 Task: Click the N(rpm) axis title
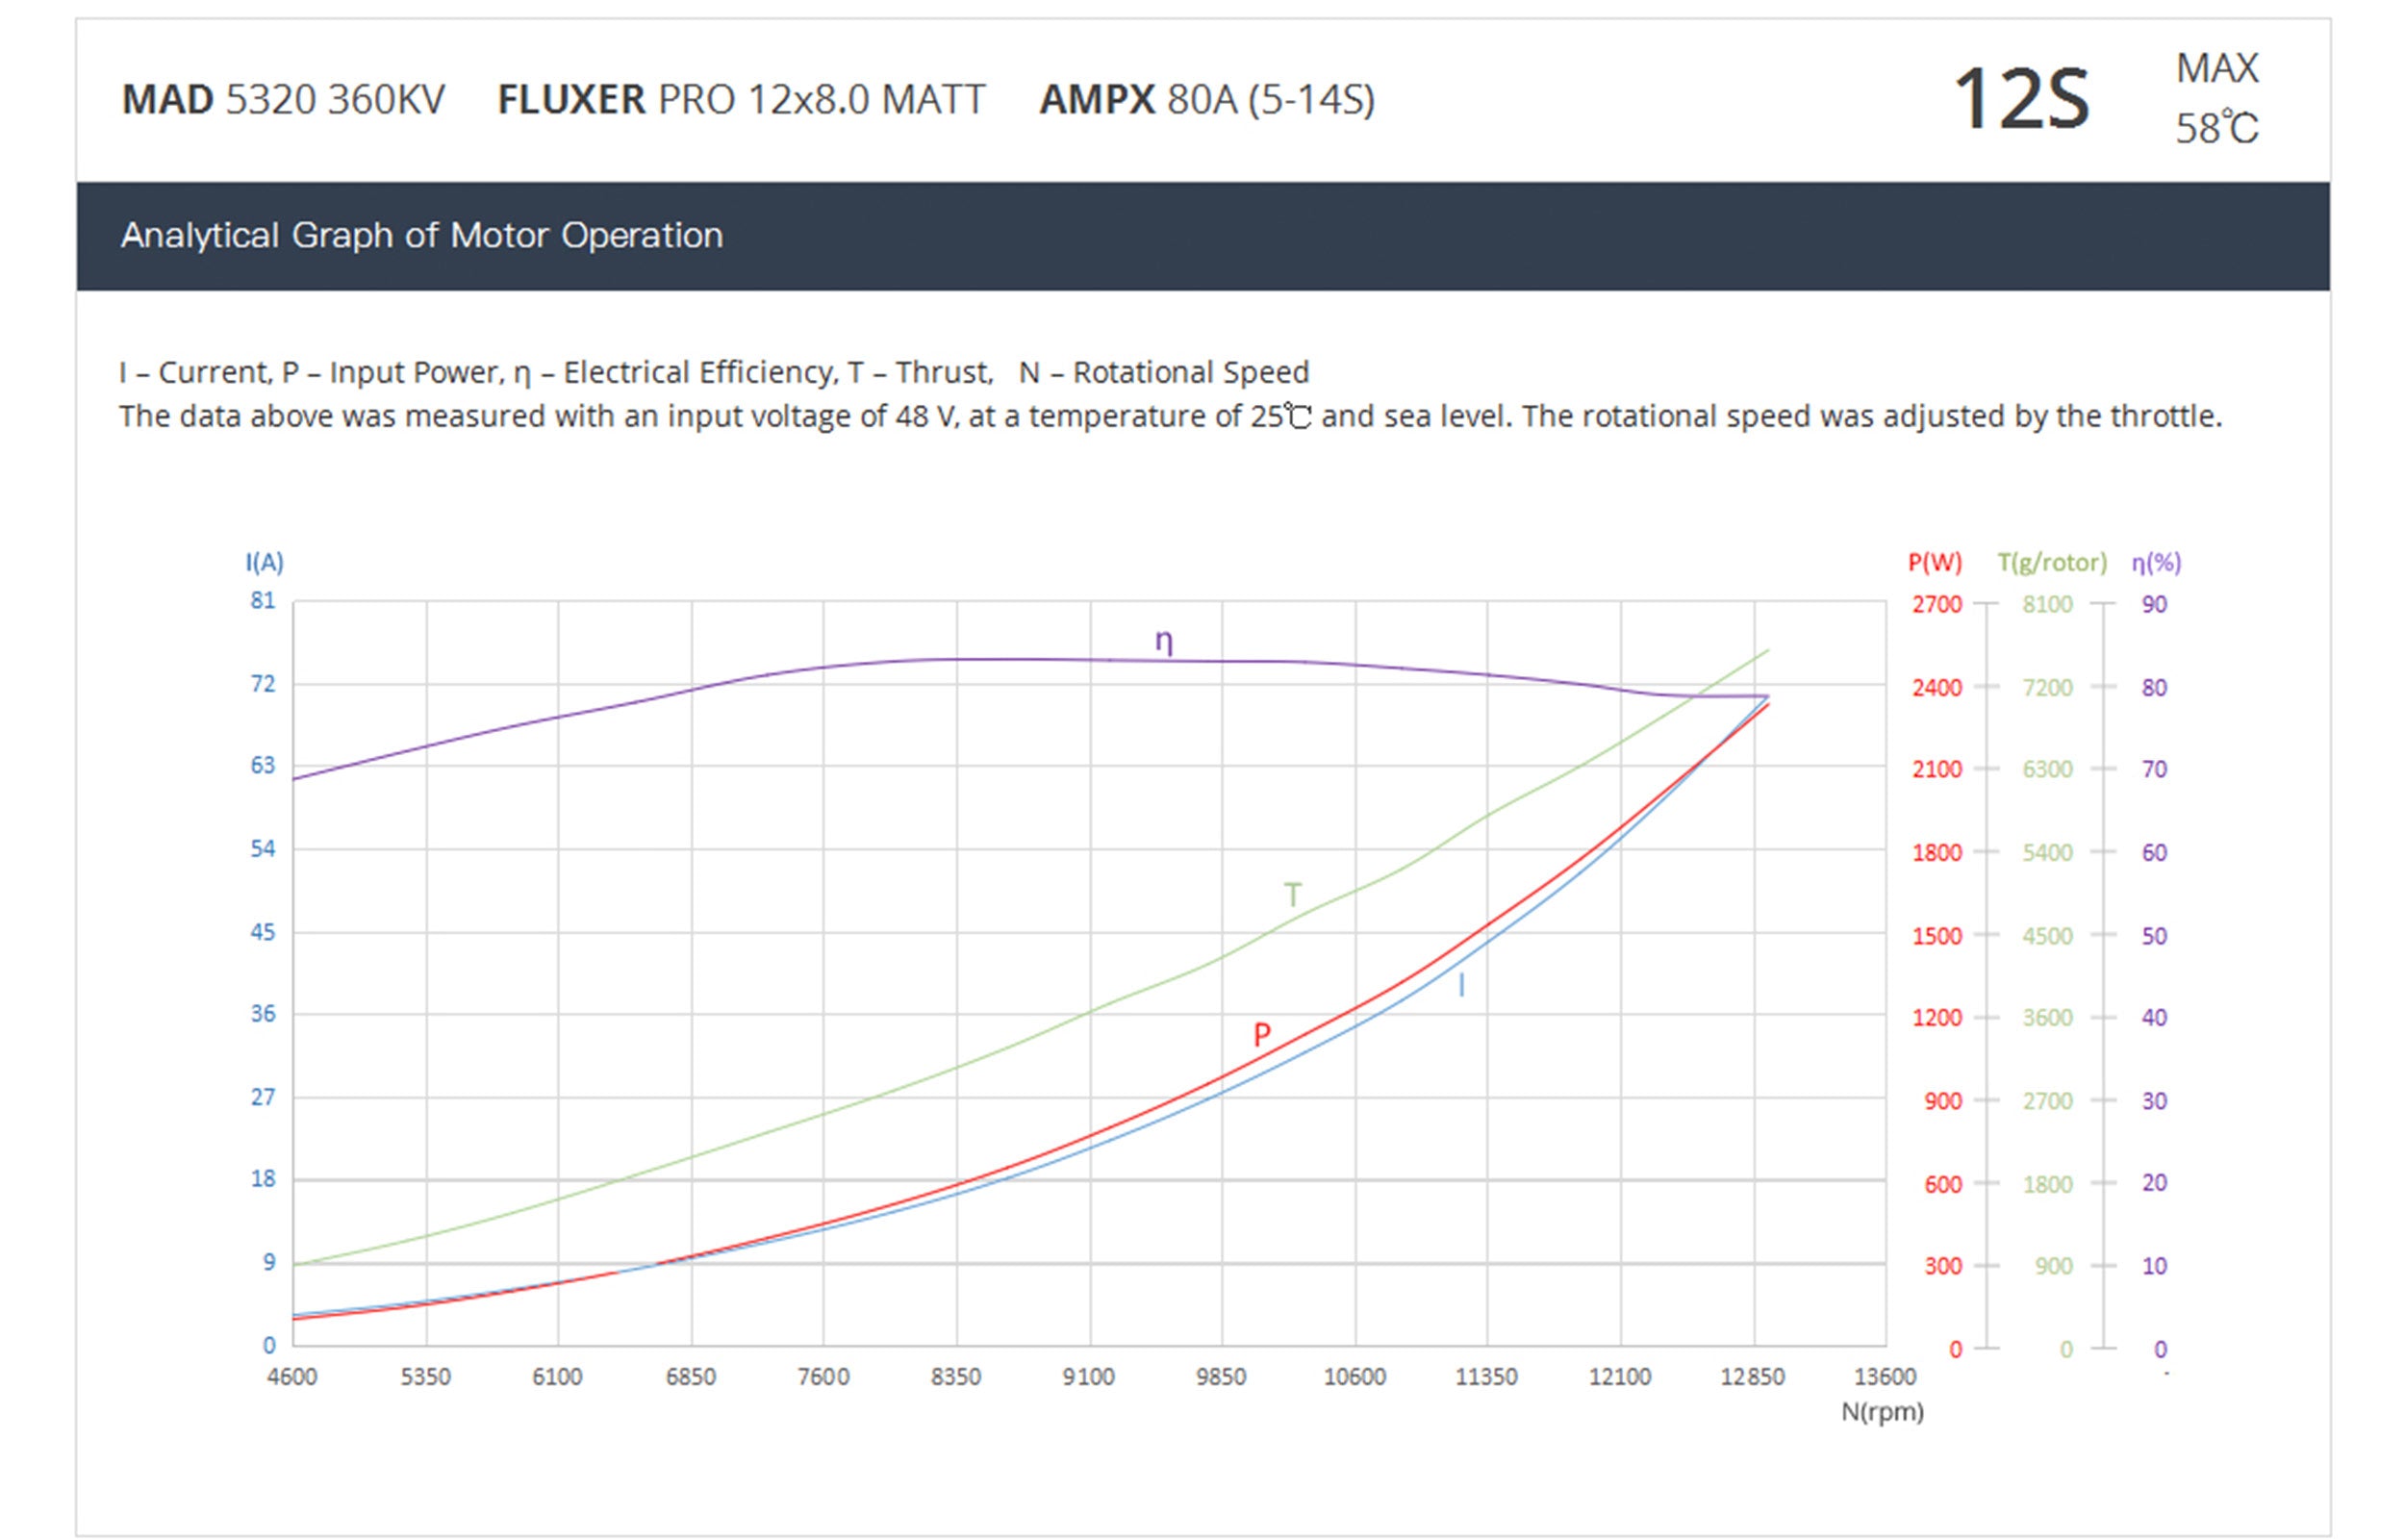[1882, 1412]
